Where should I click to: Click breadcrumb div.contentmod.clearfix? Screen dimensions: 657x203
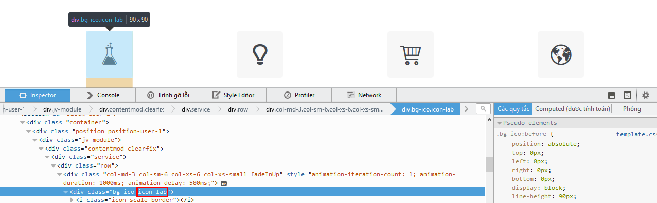131,109
